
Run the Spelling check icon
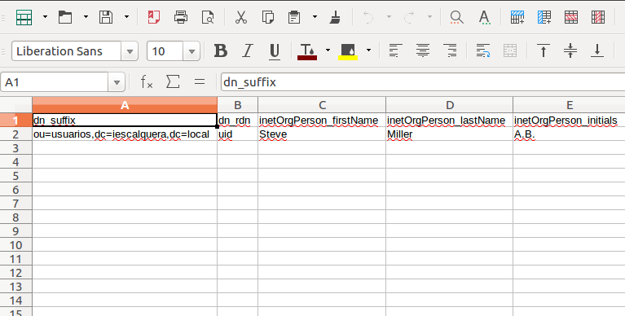[484, 17]
